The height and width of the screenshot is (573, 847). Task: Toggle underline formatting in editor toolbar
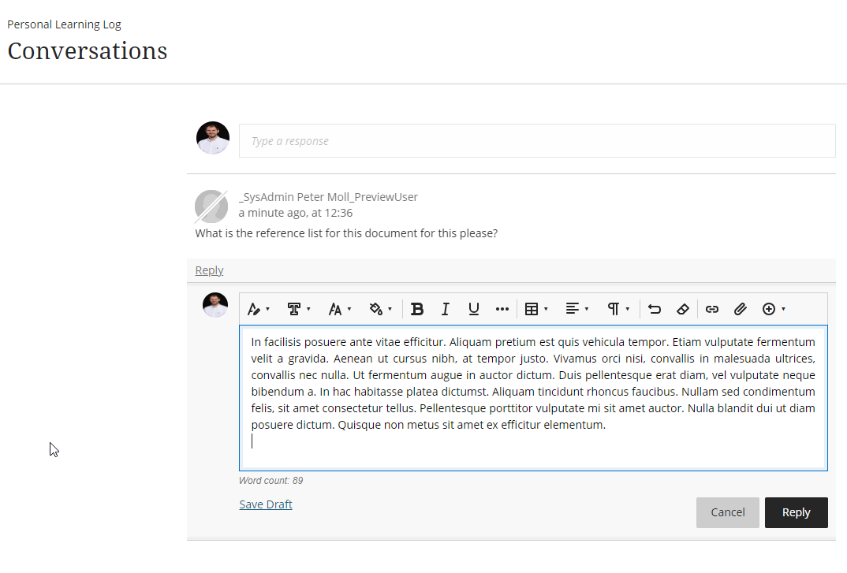[x=474, y=309]
